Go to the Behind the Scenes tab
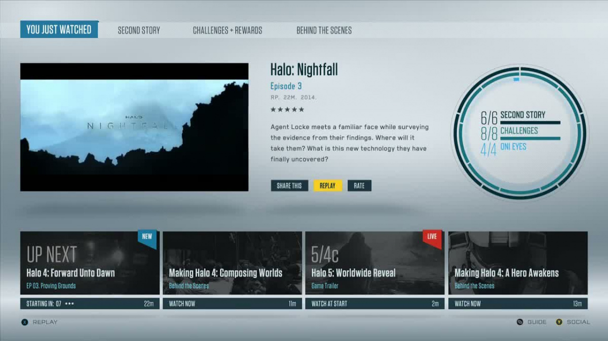The width and height of the screenshot is (608, 341). (324, 30)
